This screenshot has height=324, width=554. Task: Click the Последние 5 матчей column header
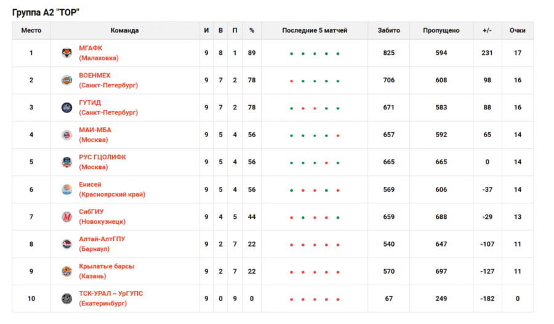pos(315,30)
